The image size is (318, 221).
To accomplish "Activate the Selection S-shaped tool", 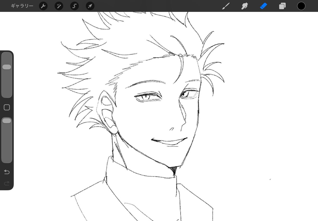I will [74, 6].
